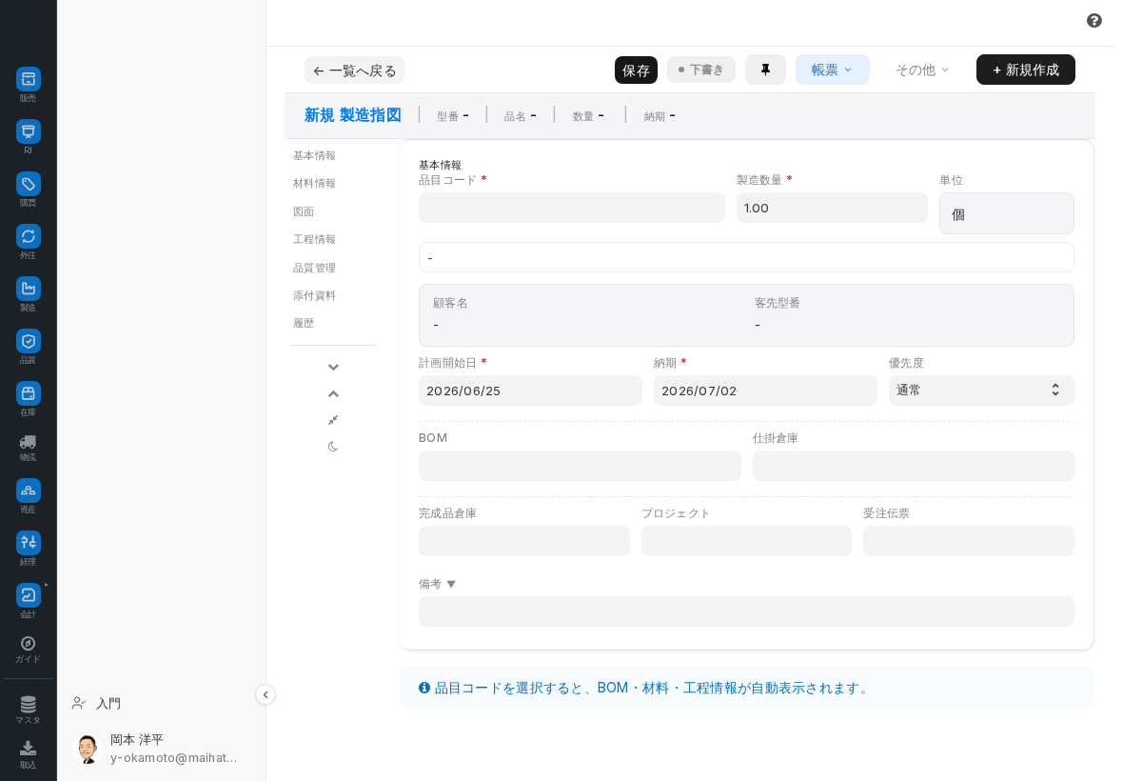This screenshot has width=1123, height=781.
Task: Open the 取込 import icon
Action: point(28,749)
